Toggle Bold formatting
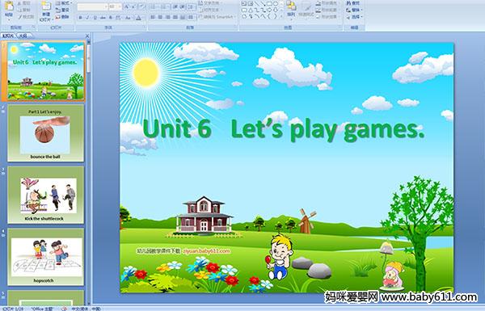 coord(80,18)
